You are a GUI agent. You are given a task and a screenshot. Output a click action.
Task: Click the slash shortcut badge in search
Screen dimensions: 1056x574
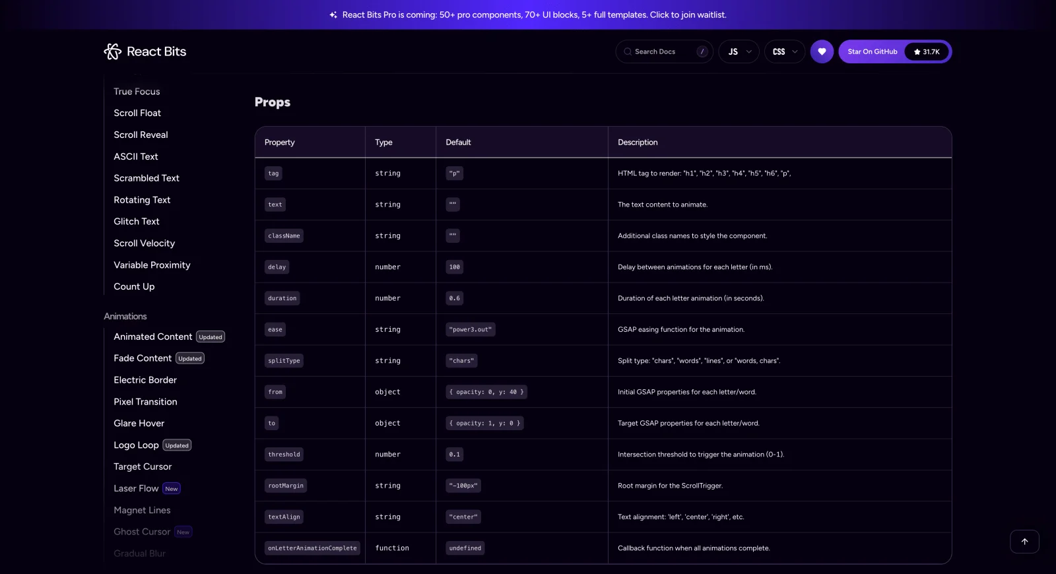[702, 51]
